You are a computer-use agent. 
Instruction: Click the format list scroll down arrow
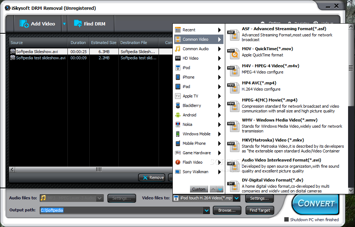click(351, 191)
